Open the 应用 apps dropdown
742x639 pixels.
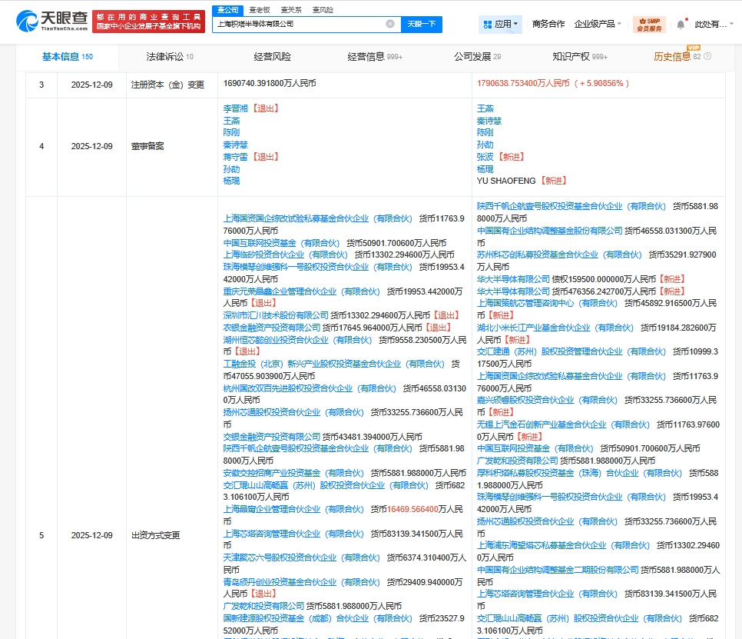(x=500, y=25)
